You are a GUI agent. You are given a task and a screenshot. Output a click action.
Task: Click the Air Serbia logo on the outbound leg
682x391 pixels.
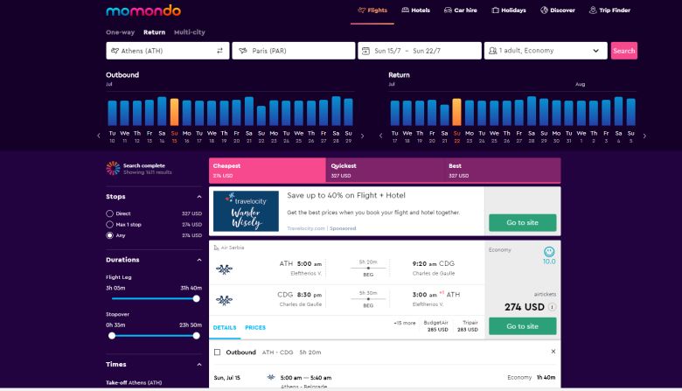pyautogui.click(x=224, y=269)
